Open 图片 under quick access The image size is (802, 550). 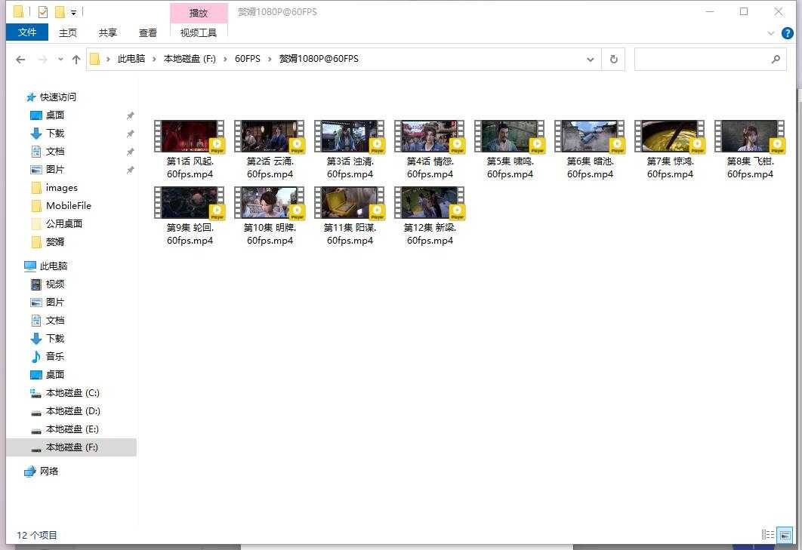(x=54, y=170)
